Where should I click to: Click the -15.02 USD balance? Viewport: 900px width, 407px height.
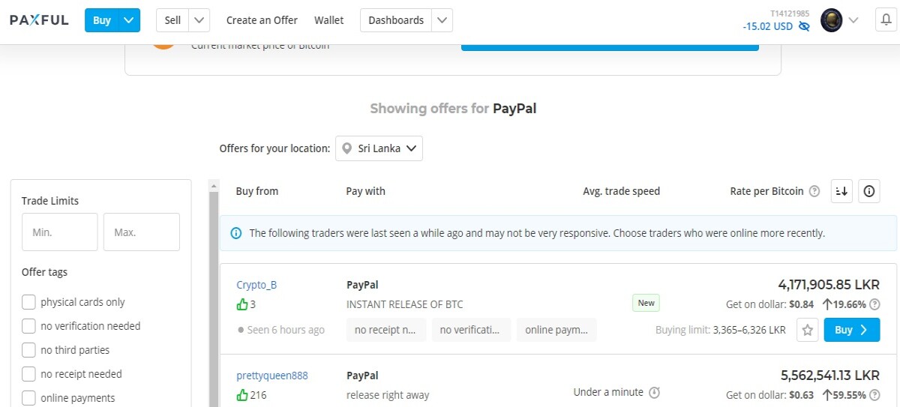click(767, 26)
